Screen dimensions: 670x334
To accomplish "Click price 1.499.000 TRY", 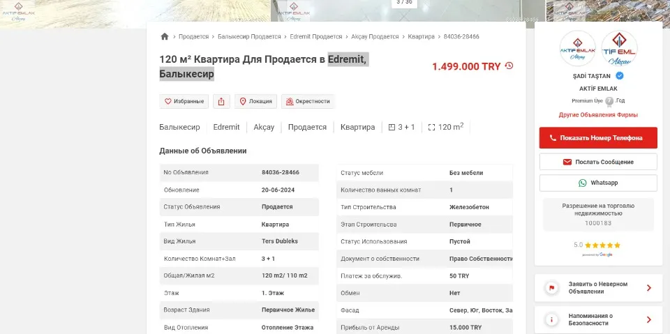I will click(466, 67).
